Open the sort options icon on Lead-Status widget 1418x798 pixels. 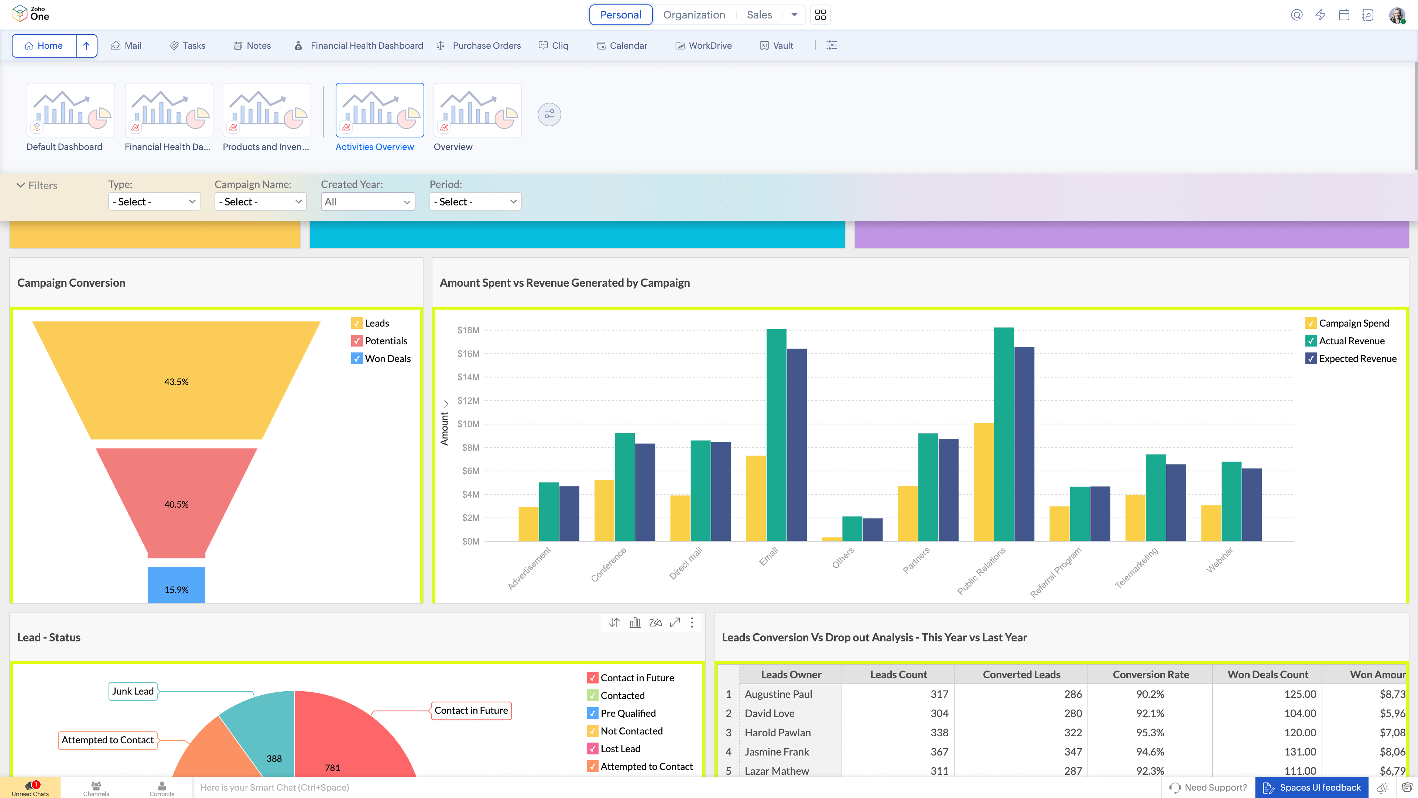614,622
